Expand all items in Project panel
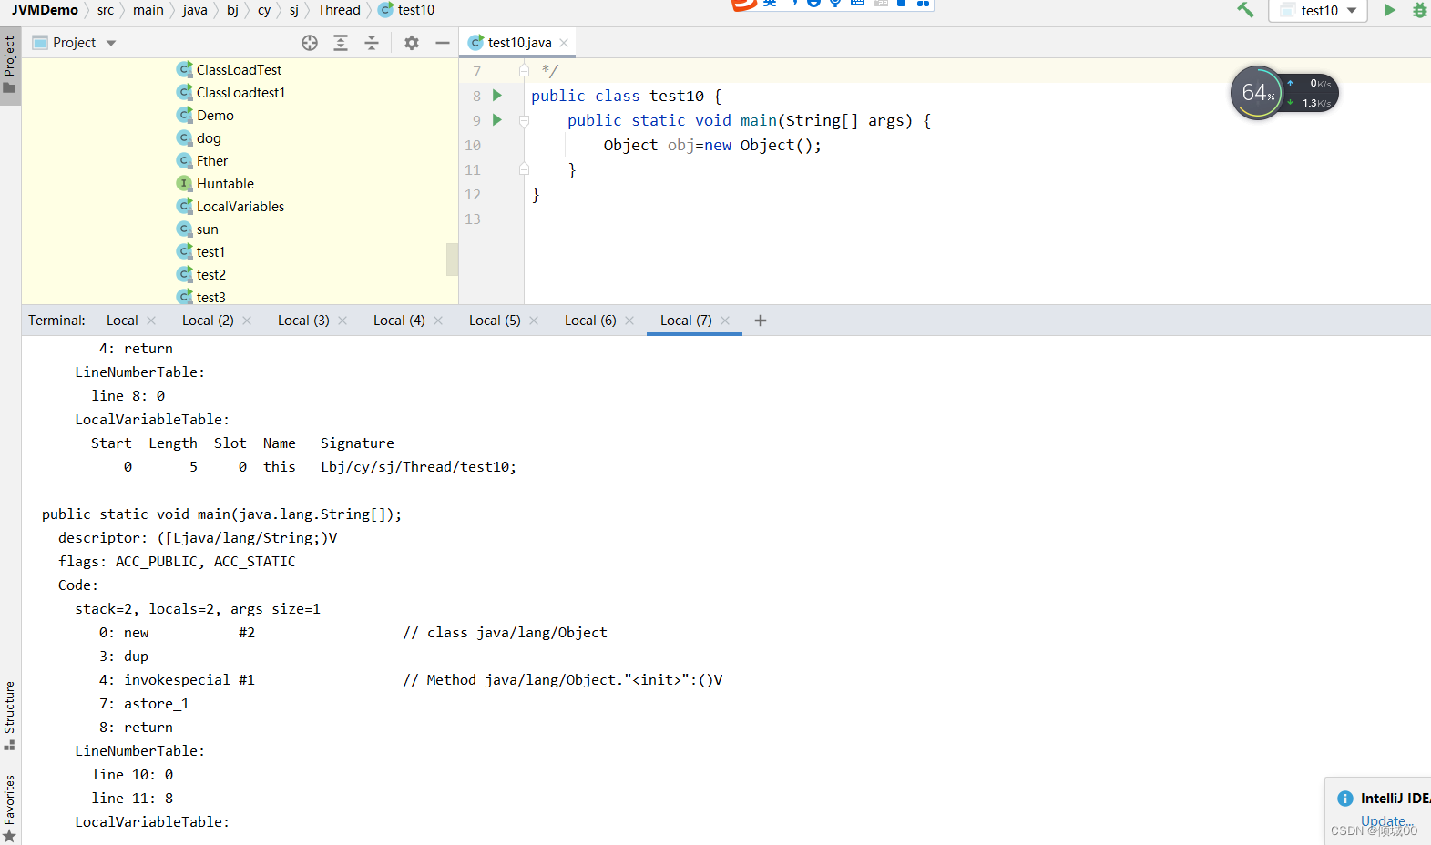Image resolution: width=1431 pixels, height=845 pixels. pyautogui.click(x=341, y=43)
